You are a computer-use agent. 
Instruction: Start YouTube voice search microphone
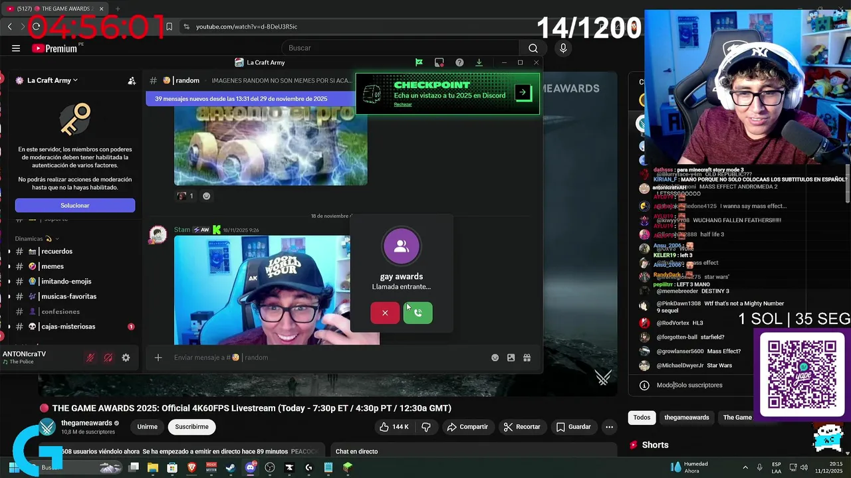563,48
